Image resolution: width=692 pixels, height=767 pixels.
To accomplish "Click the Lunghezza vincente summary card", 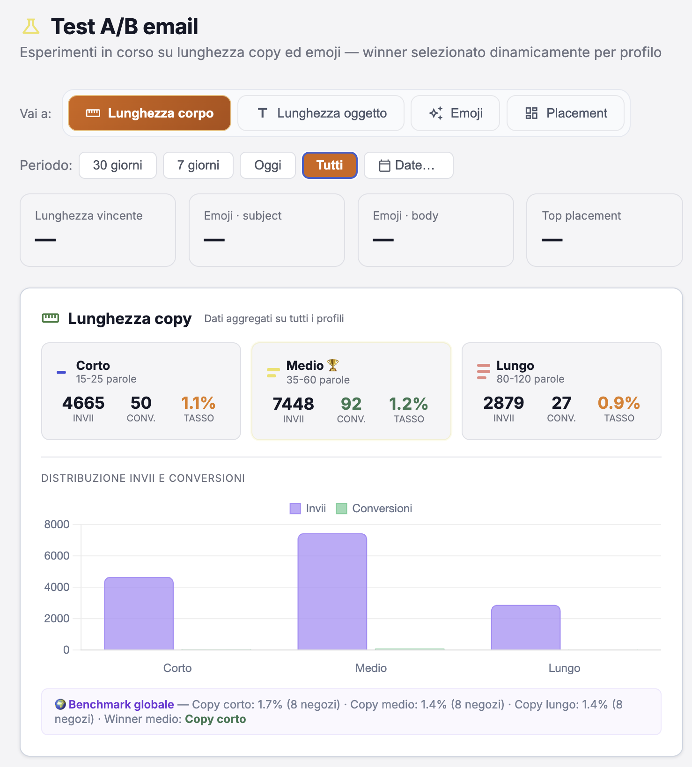I will (x=98, y=230).
